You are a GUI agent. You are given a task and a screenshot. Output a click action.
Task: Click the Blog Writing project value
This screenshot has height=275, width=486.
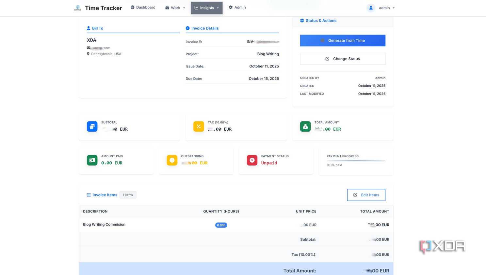(268, 54)
